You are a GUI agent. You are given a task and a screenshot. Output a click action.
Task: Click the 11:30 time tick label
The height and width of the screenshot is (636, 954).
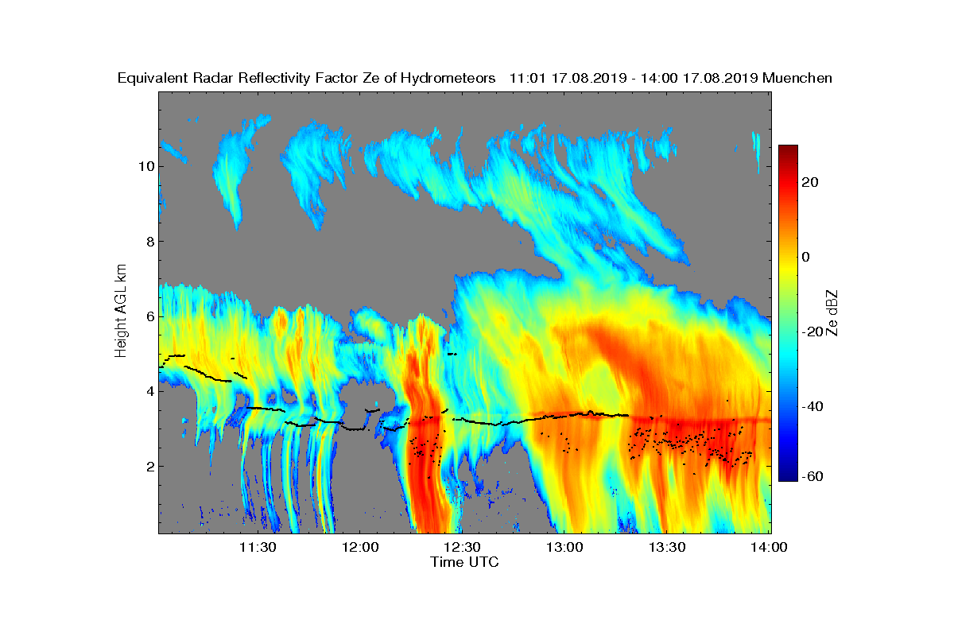258,548
